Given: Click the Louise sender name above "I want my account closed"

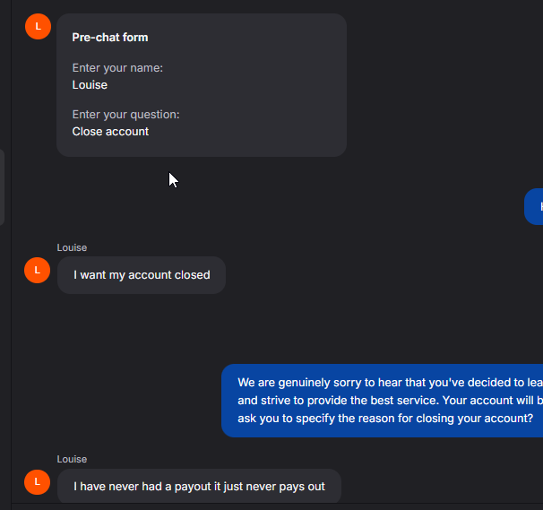Looking at the screenshot, I should click(x=72, y=247).
